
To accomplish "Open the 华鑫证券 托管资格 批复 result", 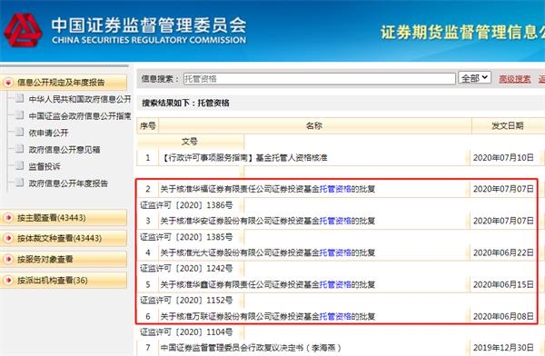I will 268,285.
